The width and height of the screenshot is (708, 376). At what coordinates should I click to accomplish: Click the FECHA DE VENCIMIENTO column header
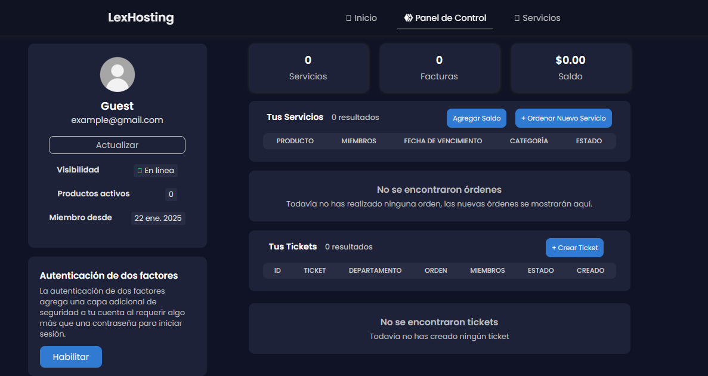tap(443, 141)
